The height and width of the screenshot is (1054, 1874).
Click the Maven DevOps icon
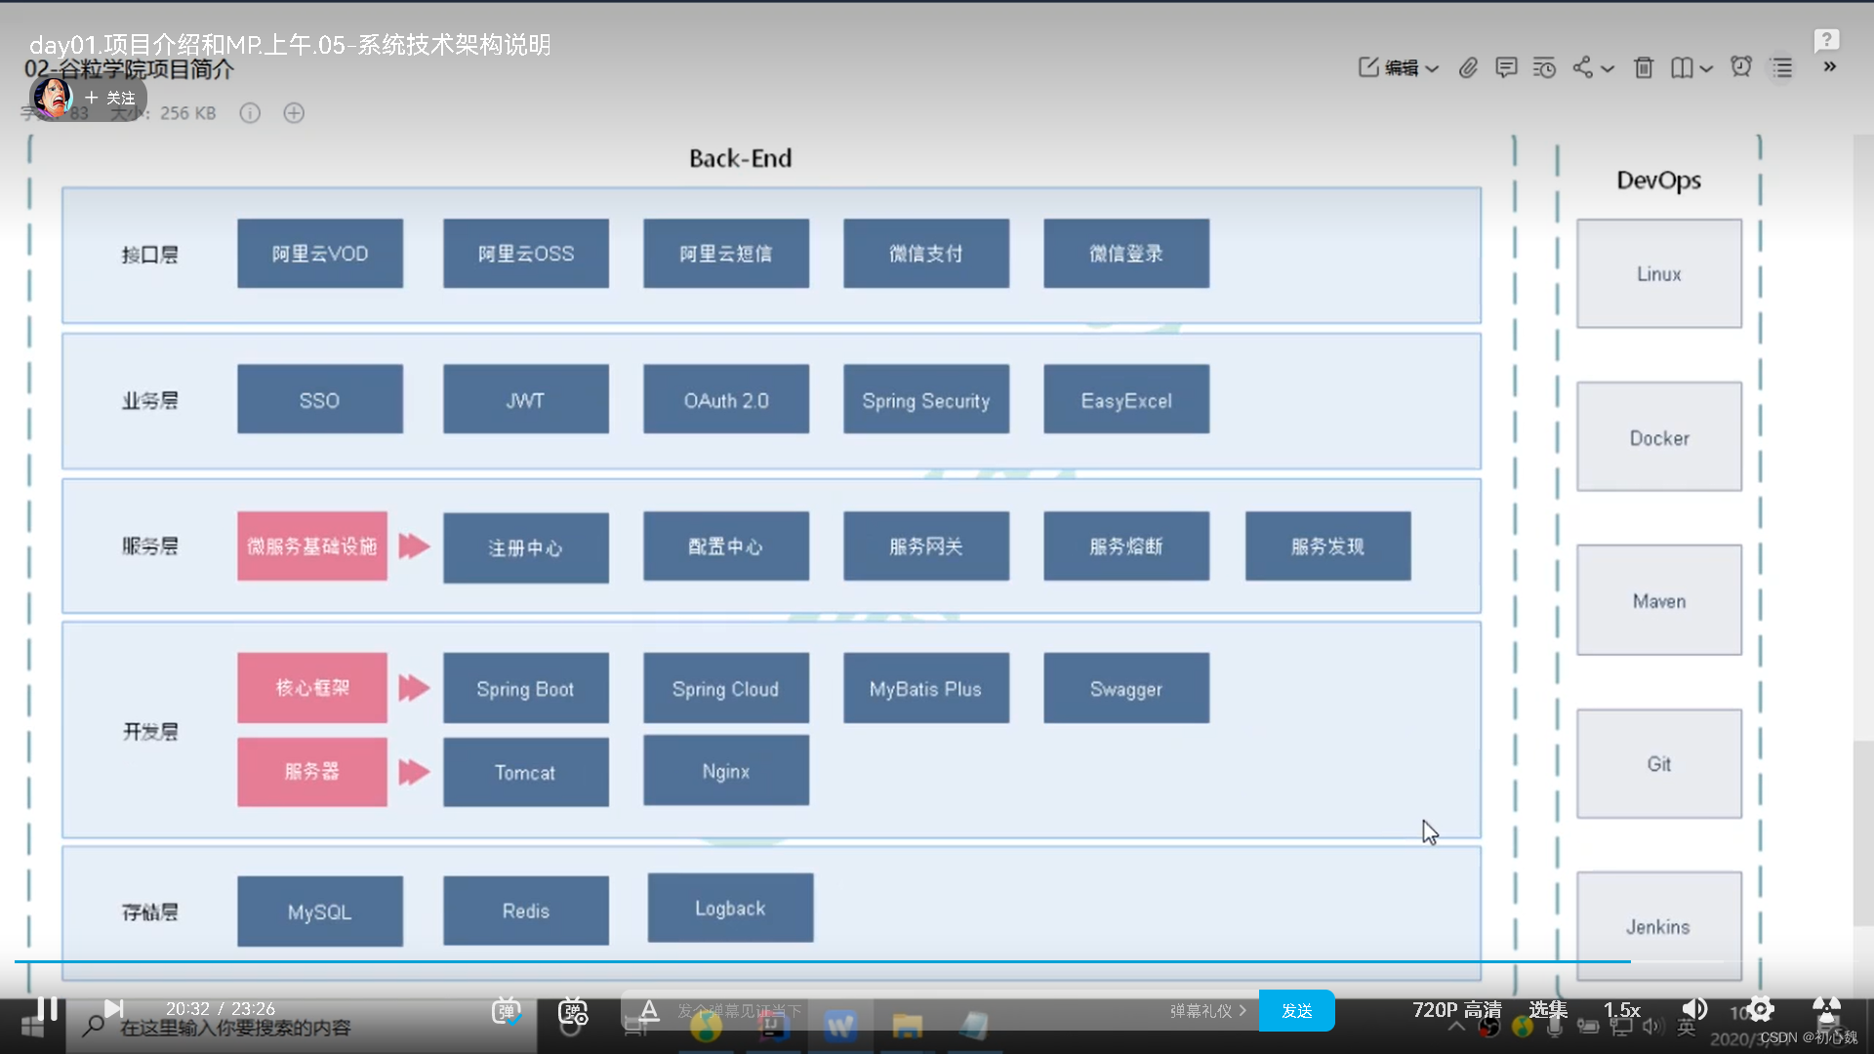tap(1657, 601)
